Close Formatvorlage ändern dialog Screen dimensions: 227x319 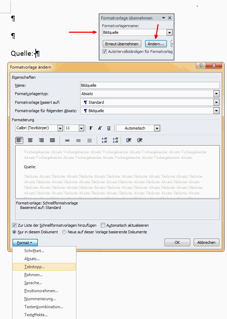(x=214, y=65)
